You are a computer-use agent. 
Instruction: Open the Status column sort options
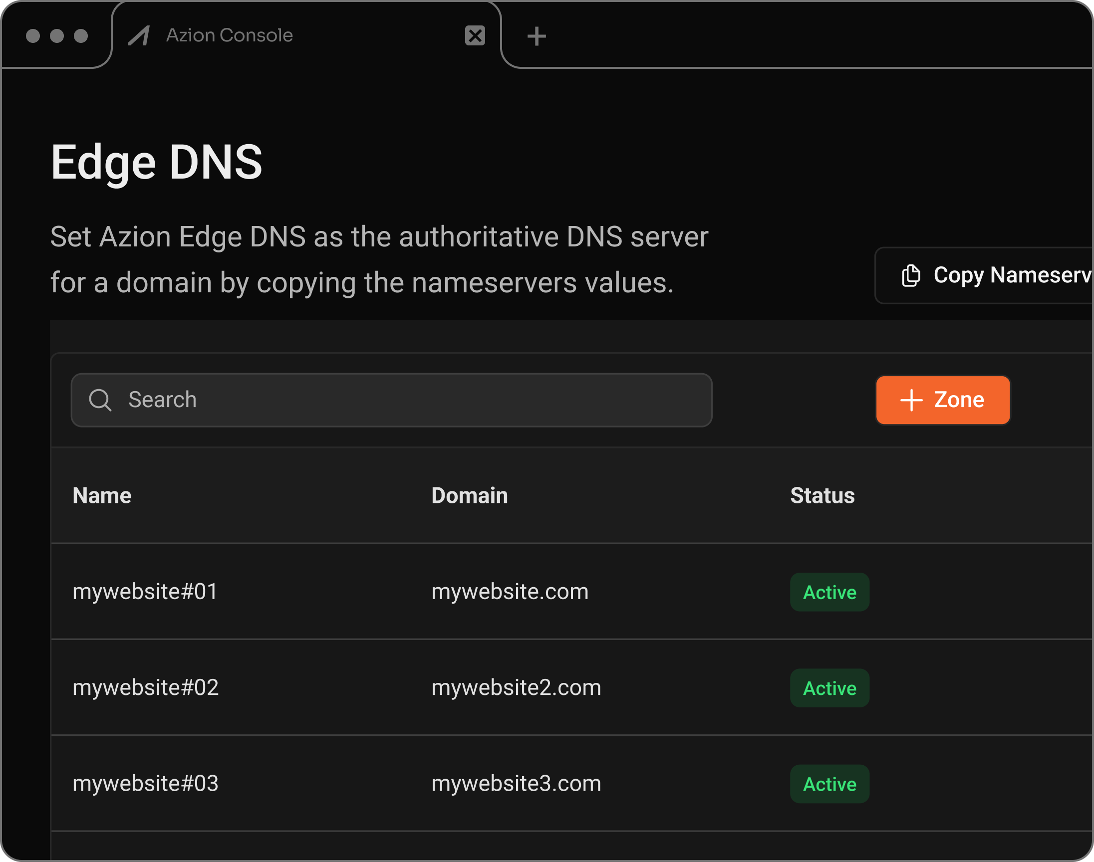pos(822,495)
